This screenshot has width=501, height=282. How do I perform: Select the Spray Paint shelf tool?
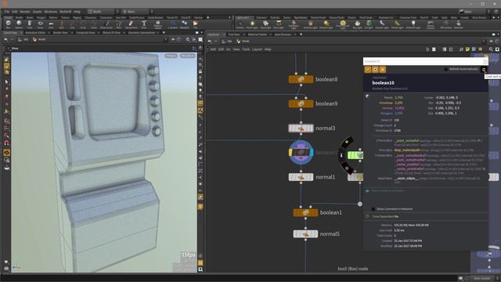click(x=131, y=24)
